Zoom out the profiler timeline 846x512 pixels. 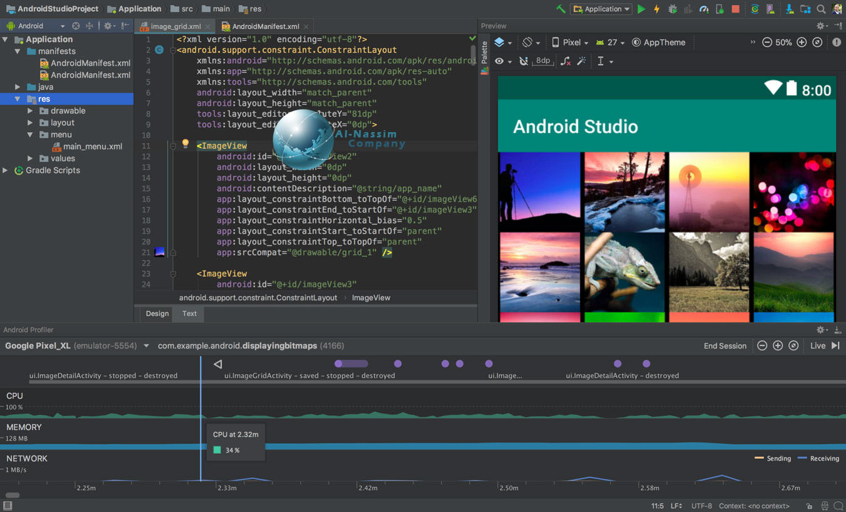point(762,346)
